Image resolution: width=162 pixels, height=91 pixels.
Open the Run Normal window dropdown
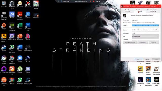(145, 36)
